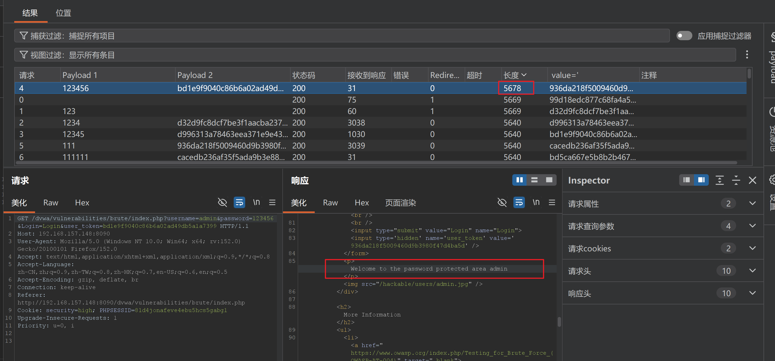Toggle the \n newline display in request panel
The height and width of the screenshot is (361, 775).
(x=256, y=202)
